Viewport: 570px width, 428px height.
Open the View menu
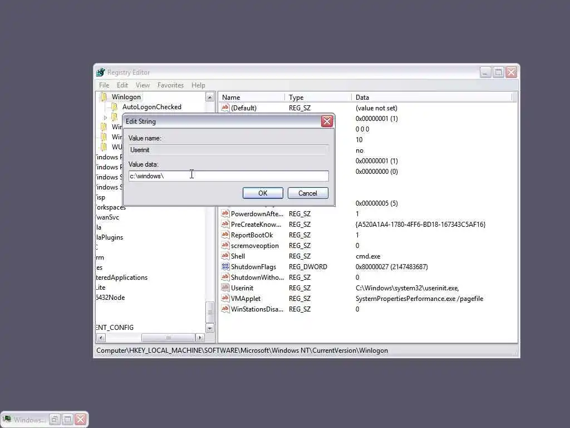click(x=142, y=85)
